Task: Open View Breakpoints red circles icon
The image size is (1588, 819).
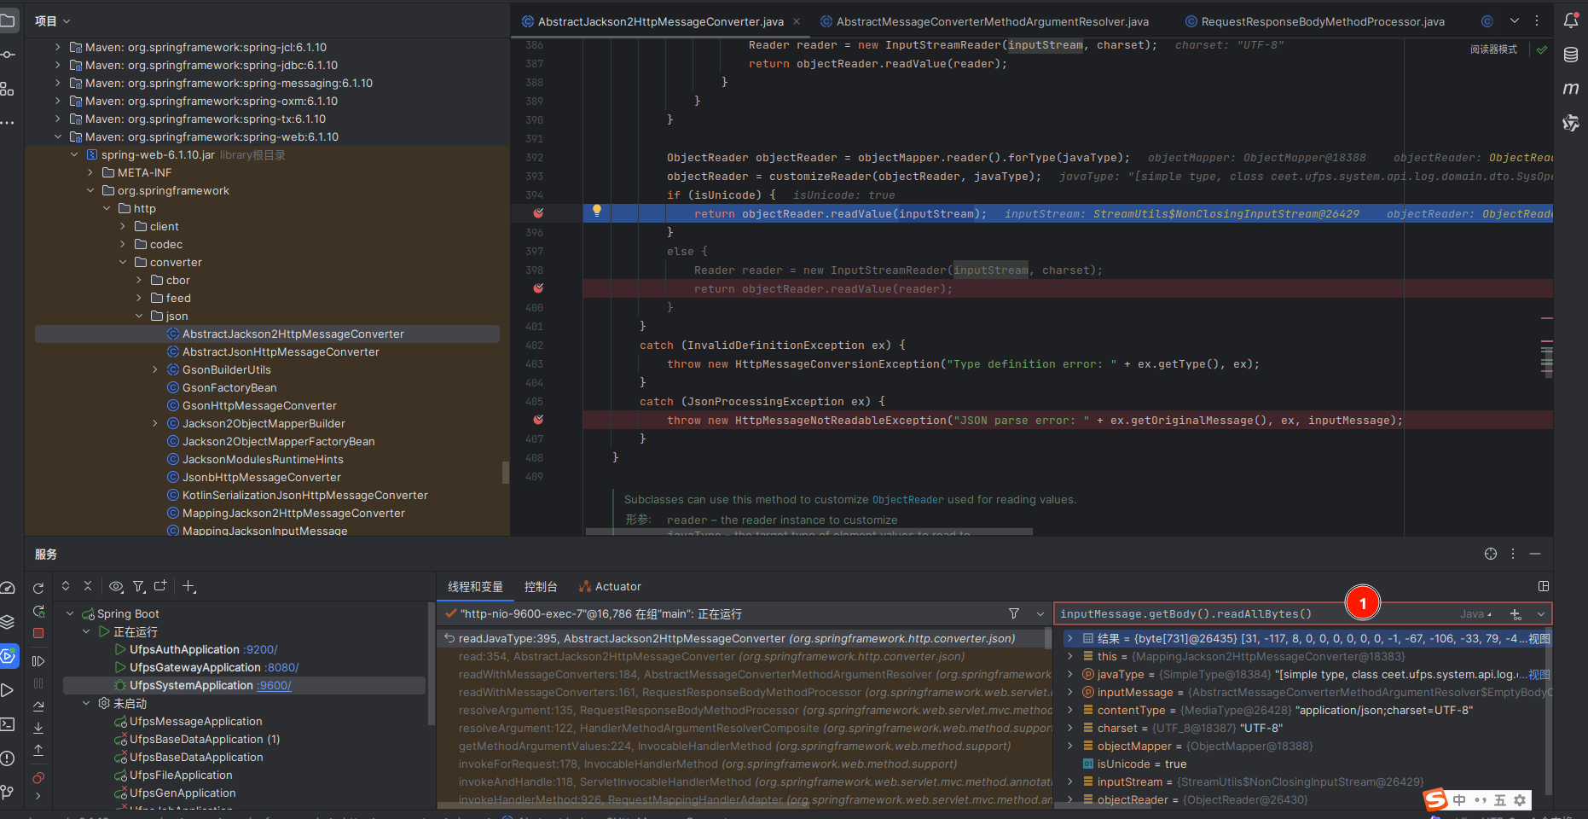Action: [x=38, y=778]
